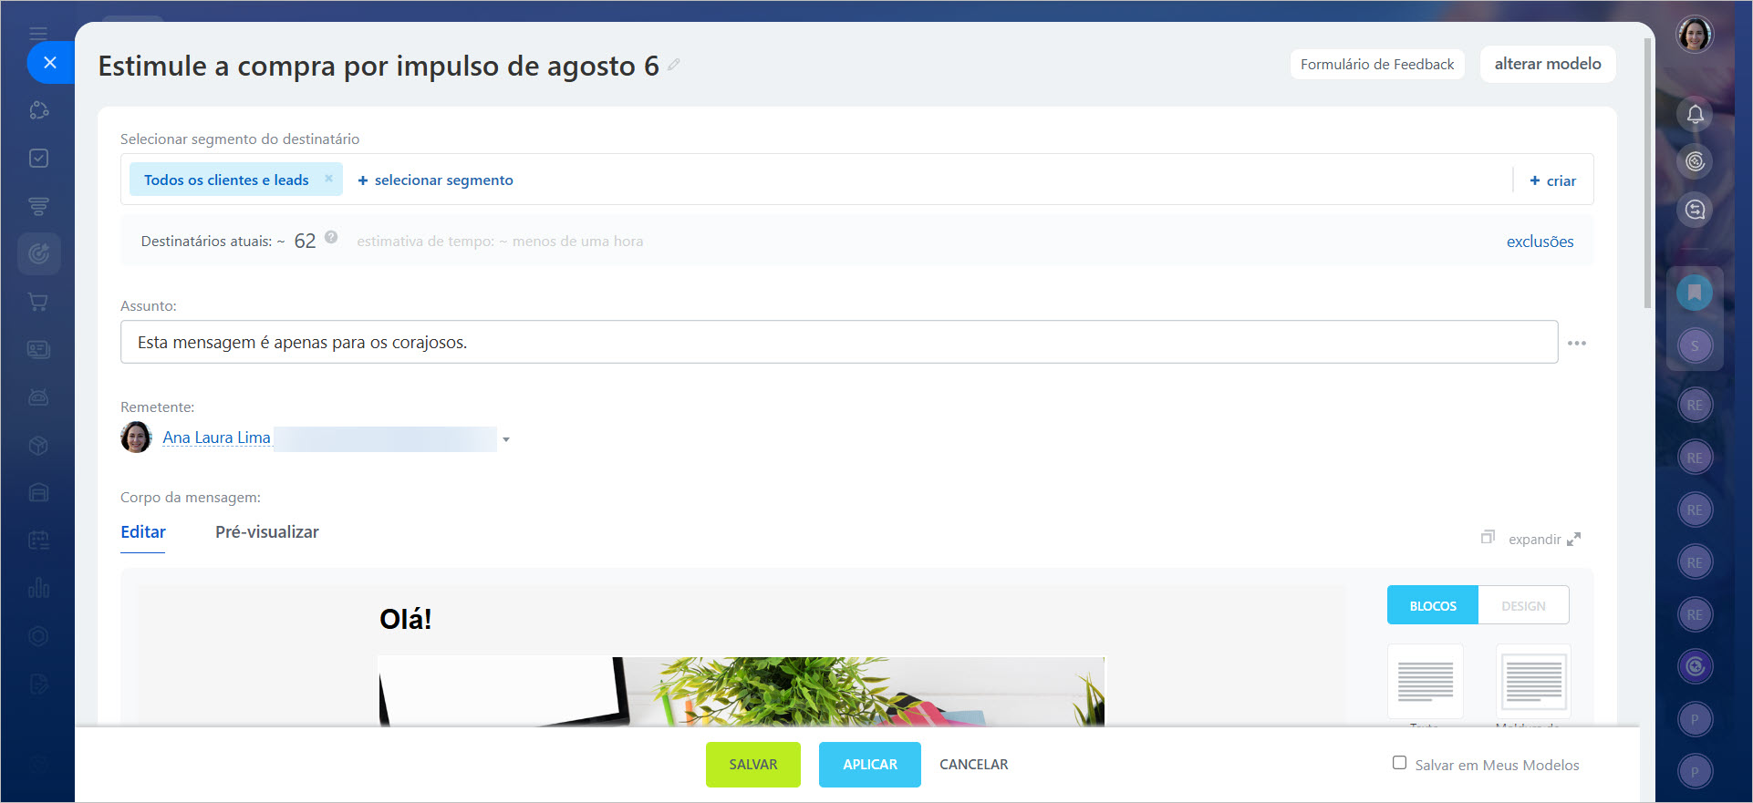Click alterar modelo button

coord(1548,64)
